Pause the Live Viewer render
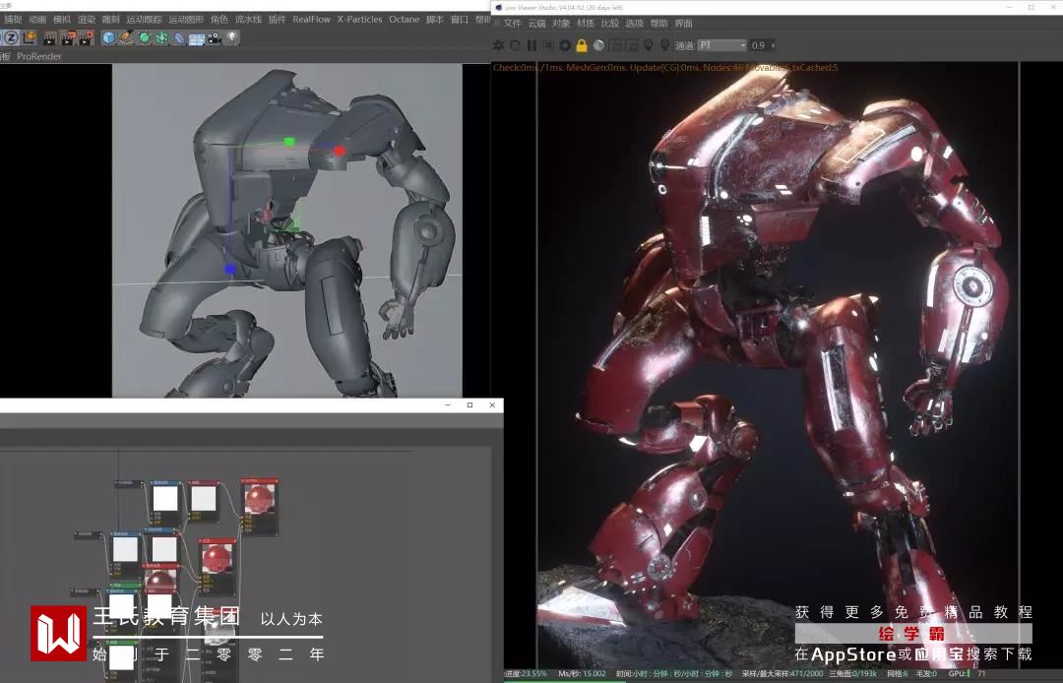The image size is (1063, 683). (531, 45)
